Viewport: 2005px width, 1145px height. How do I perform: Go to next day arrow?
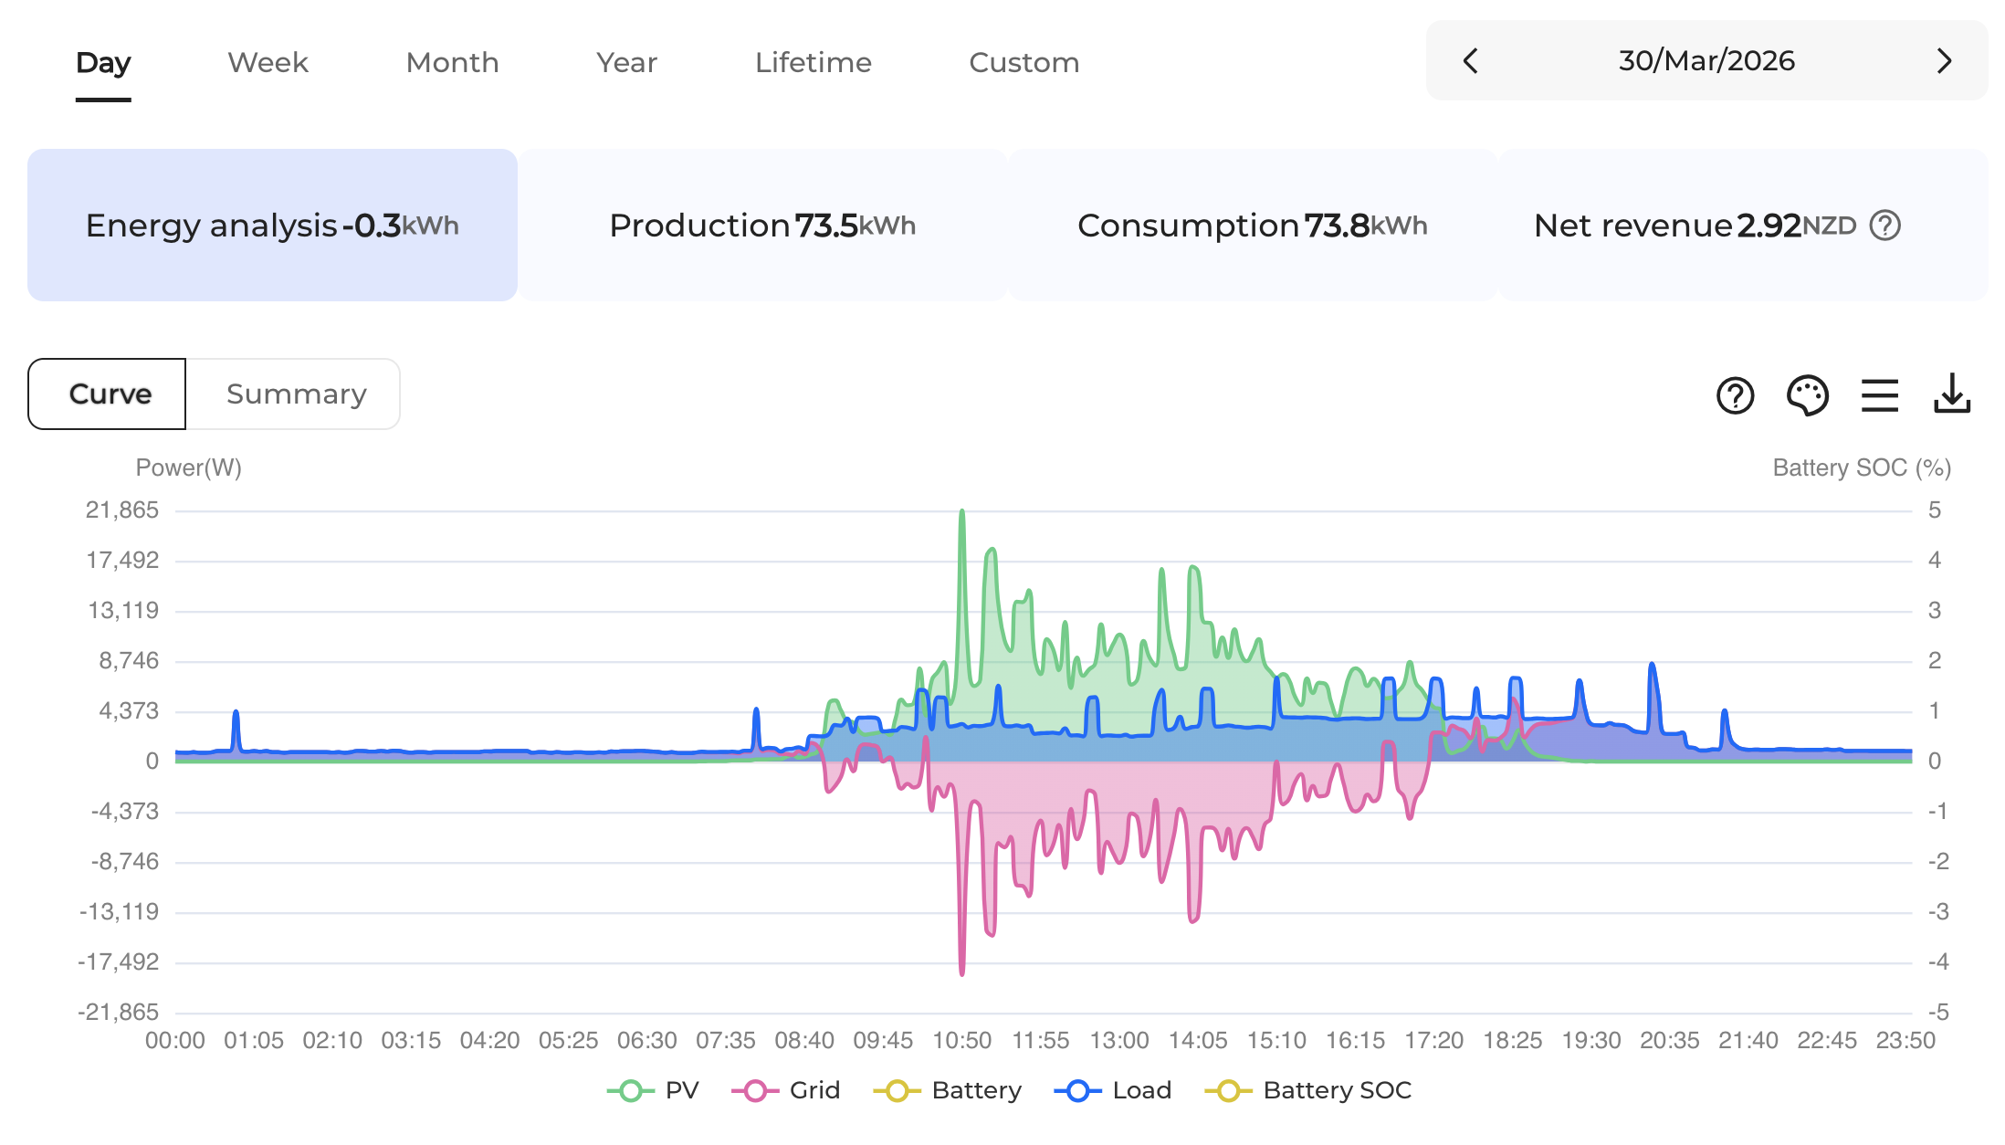pyautogui.click(x=1944, y=61)
